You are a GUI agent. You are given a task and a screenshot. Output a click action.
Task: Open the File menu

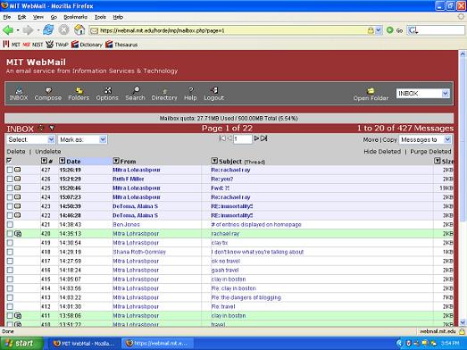coord(7,17)
